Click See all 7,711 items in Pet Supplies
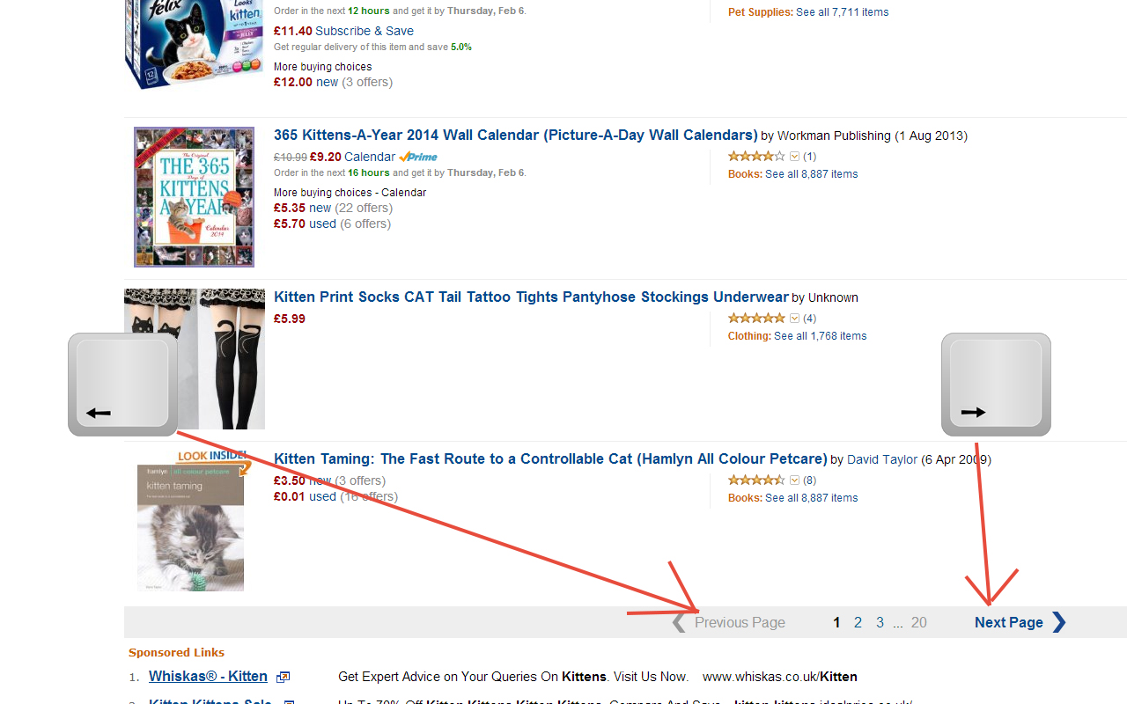Viewport: 1127px width, 704px height. [x=843, y=12]
